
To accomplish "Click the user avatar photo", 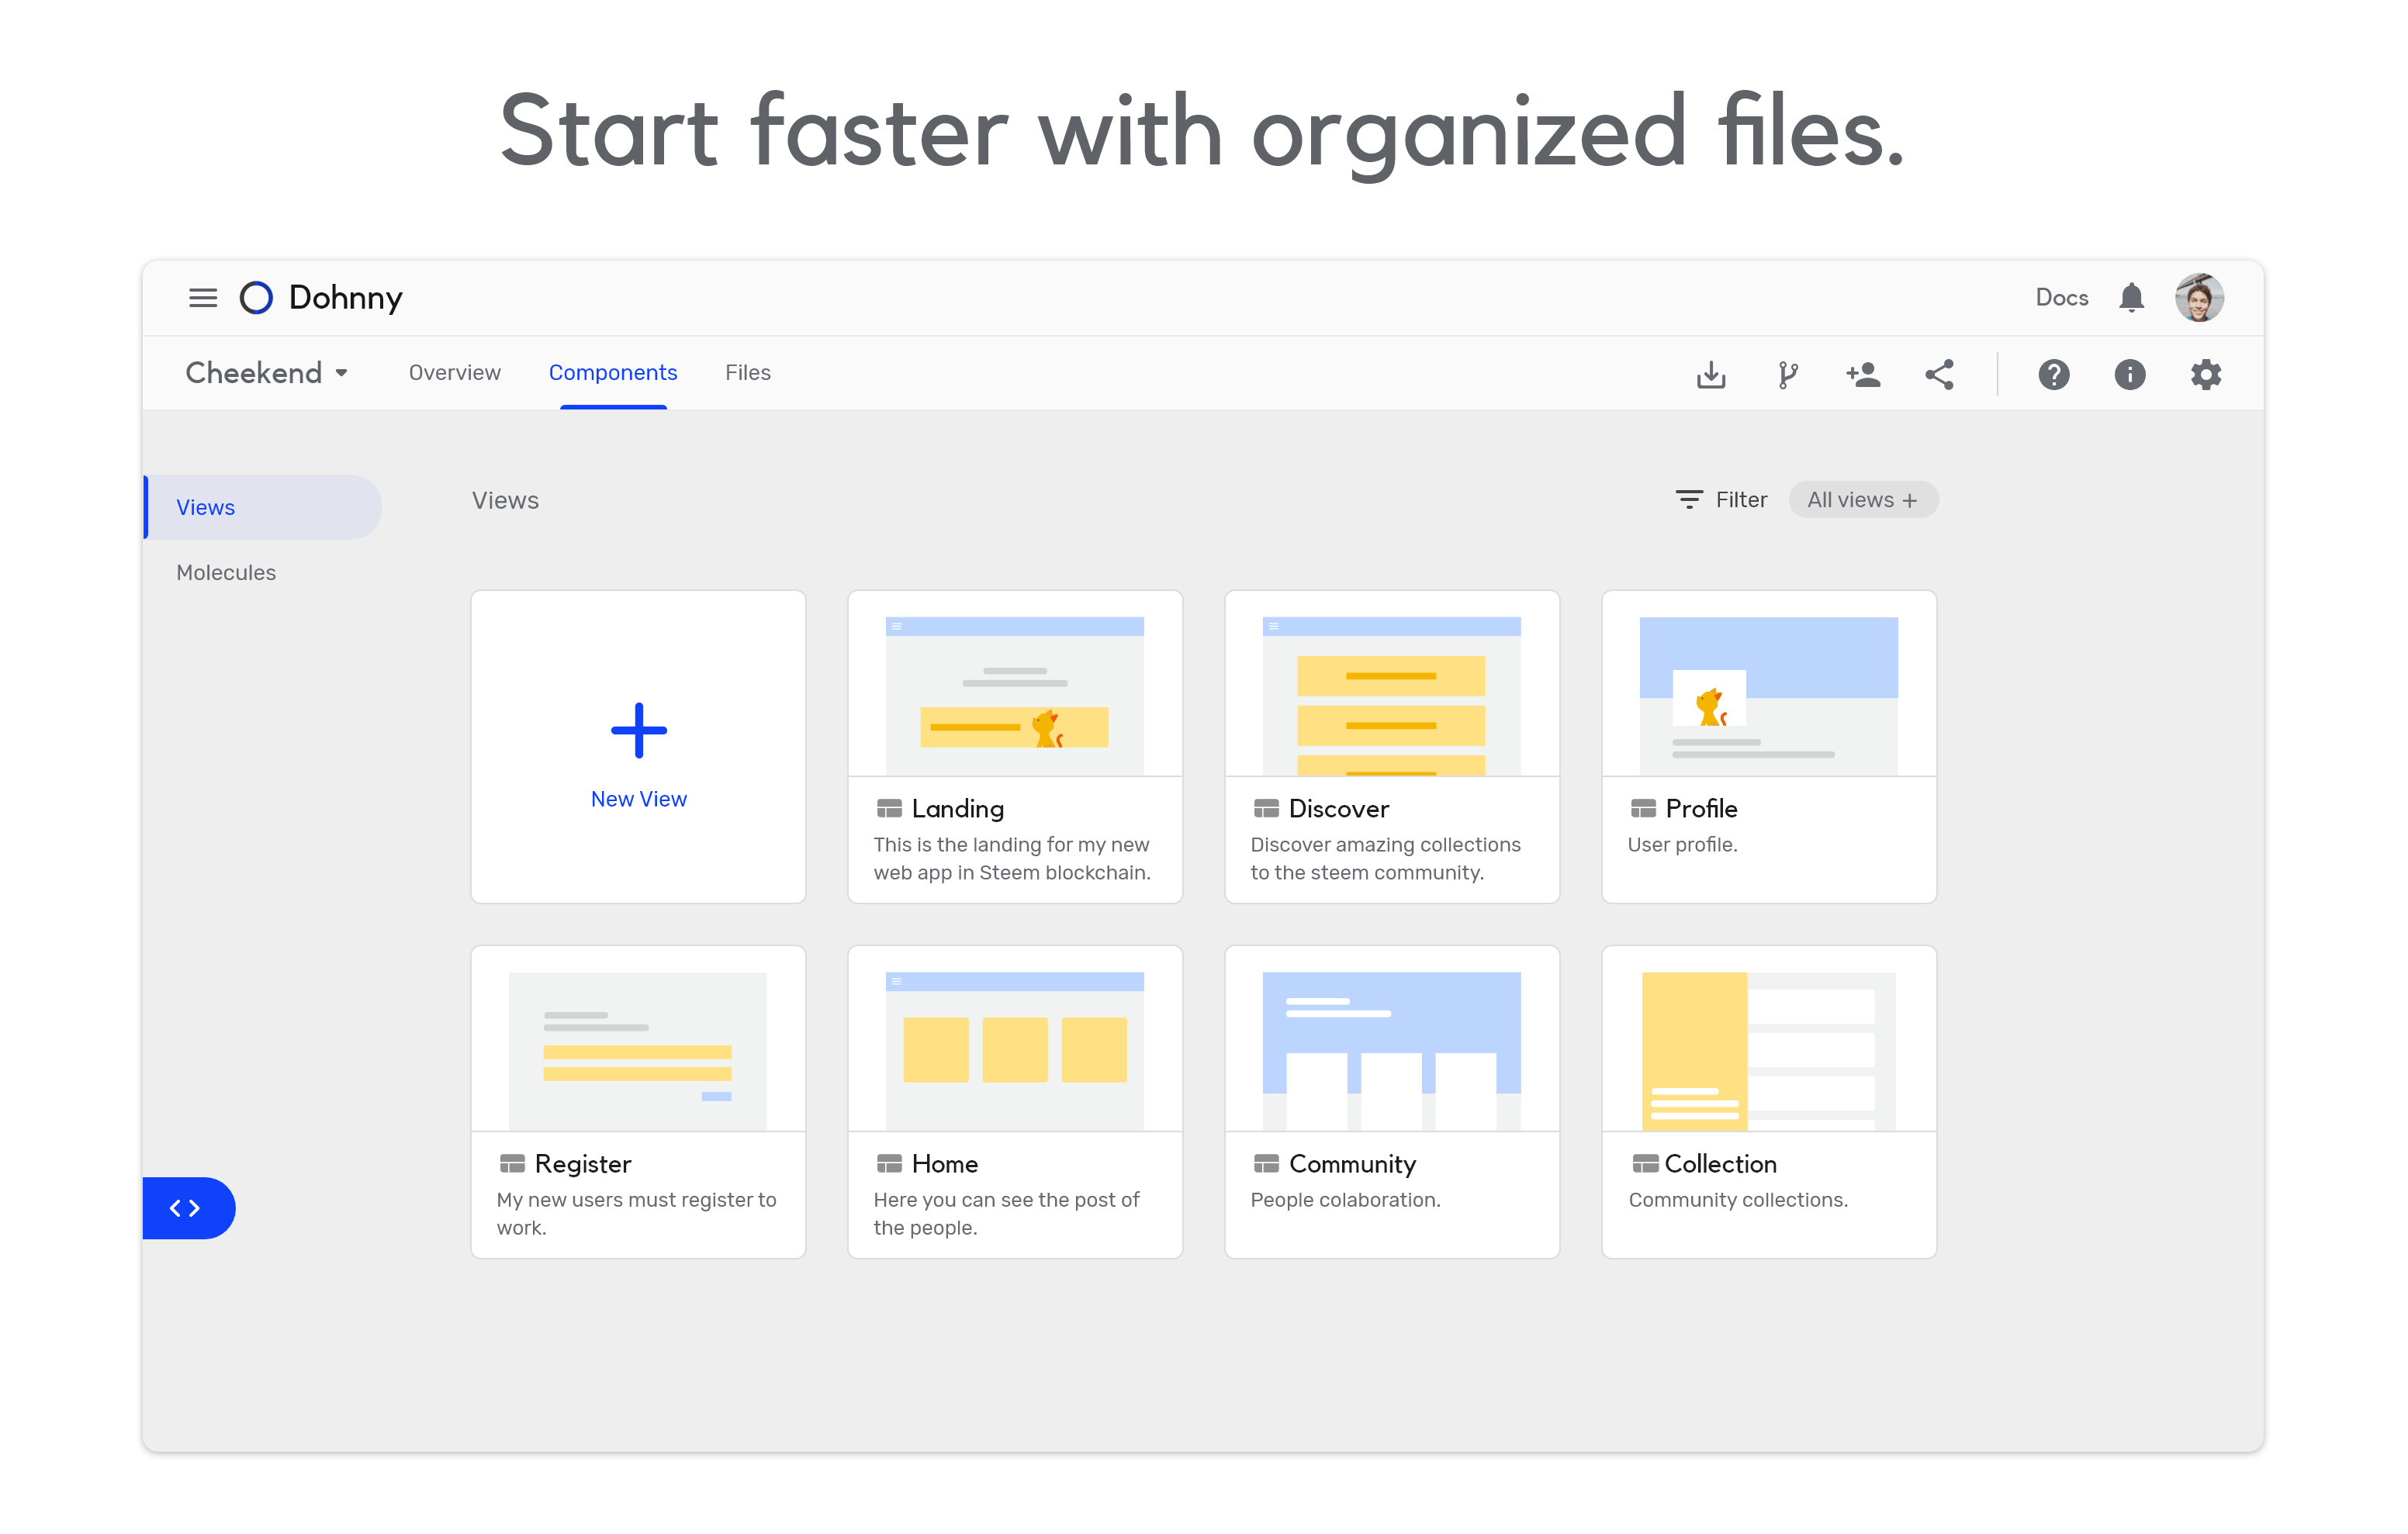I will (x=2199, y=298).
